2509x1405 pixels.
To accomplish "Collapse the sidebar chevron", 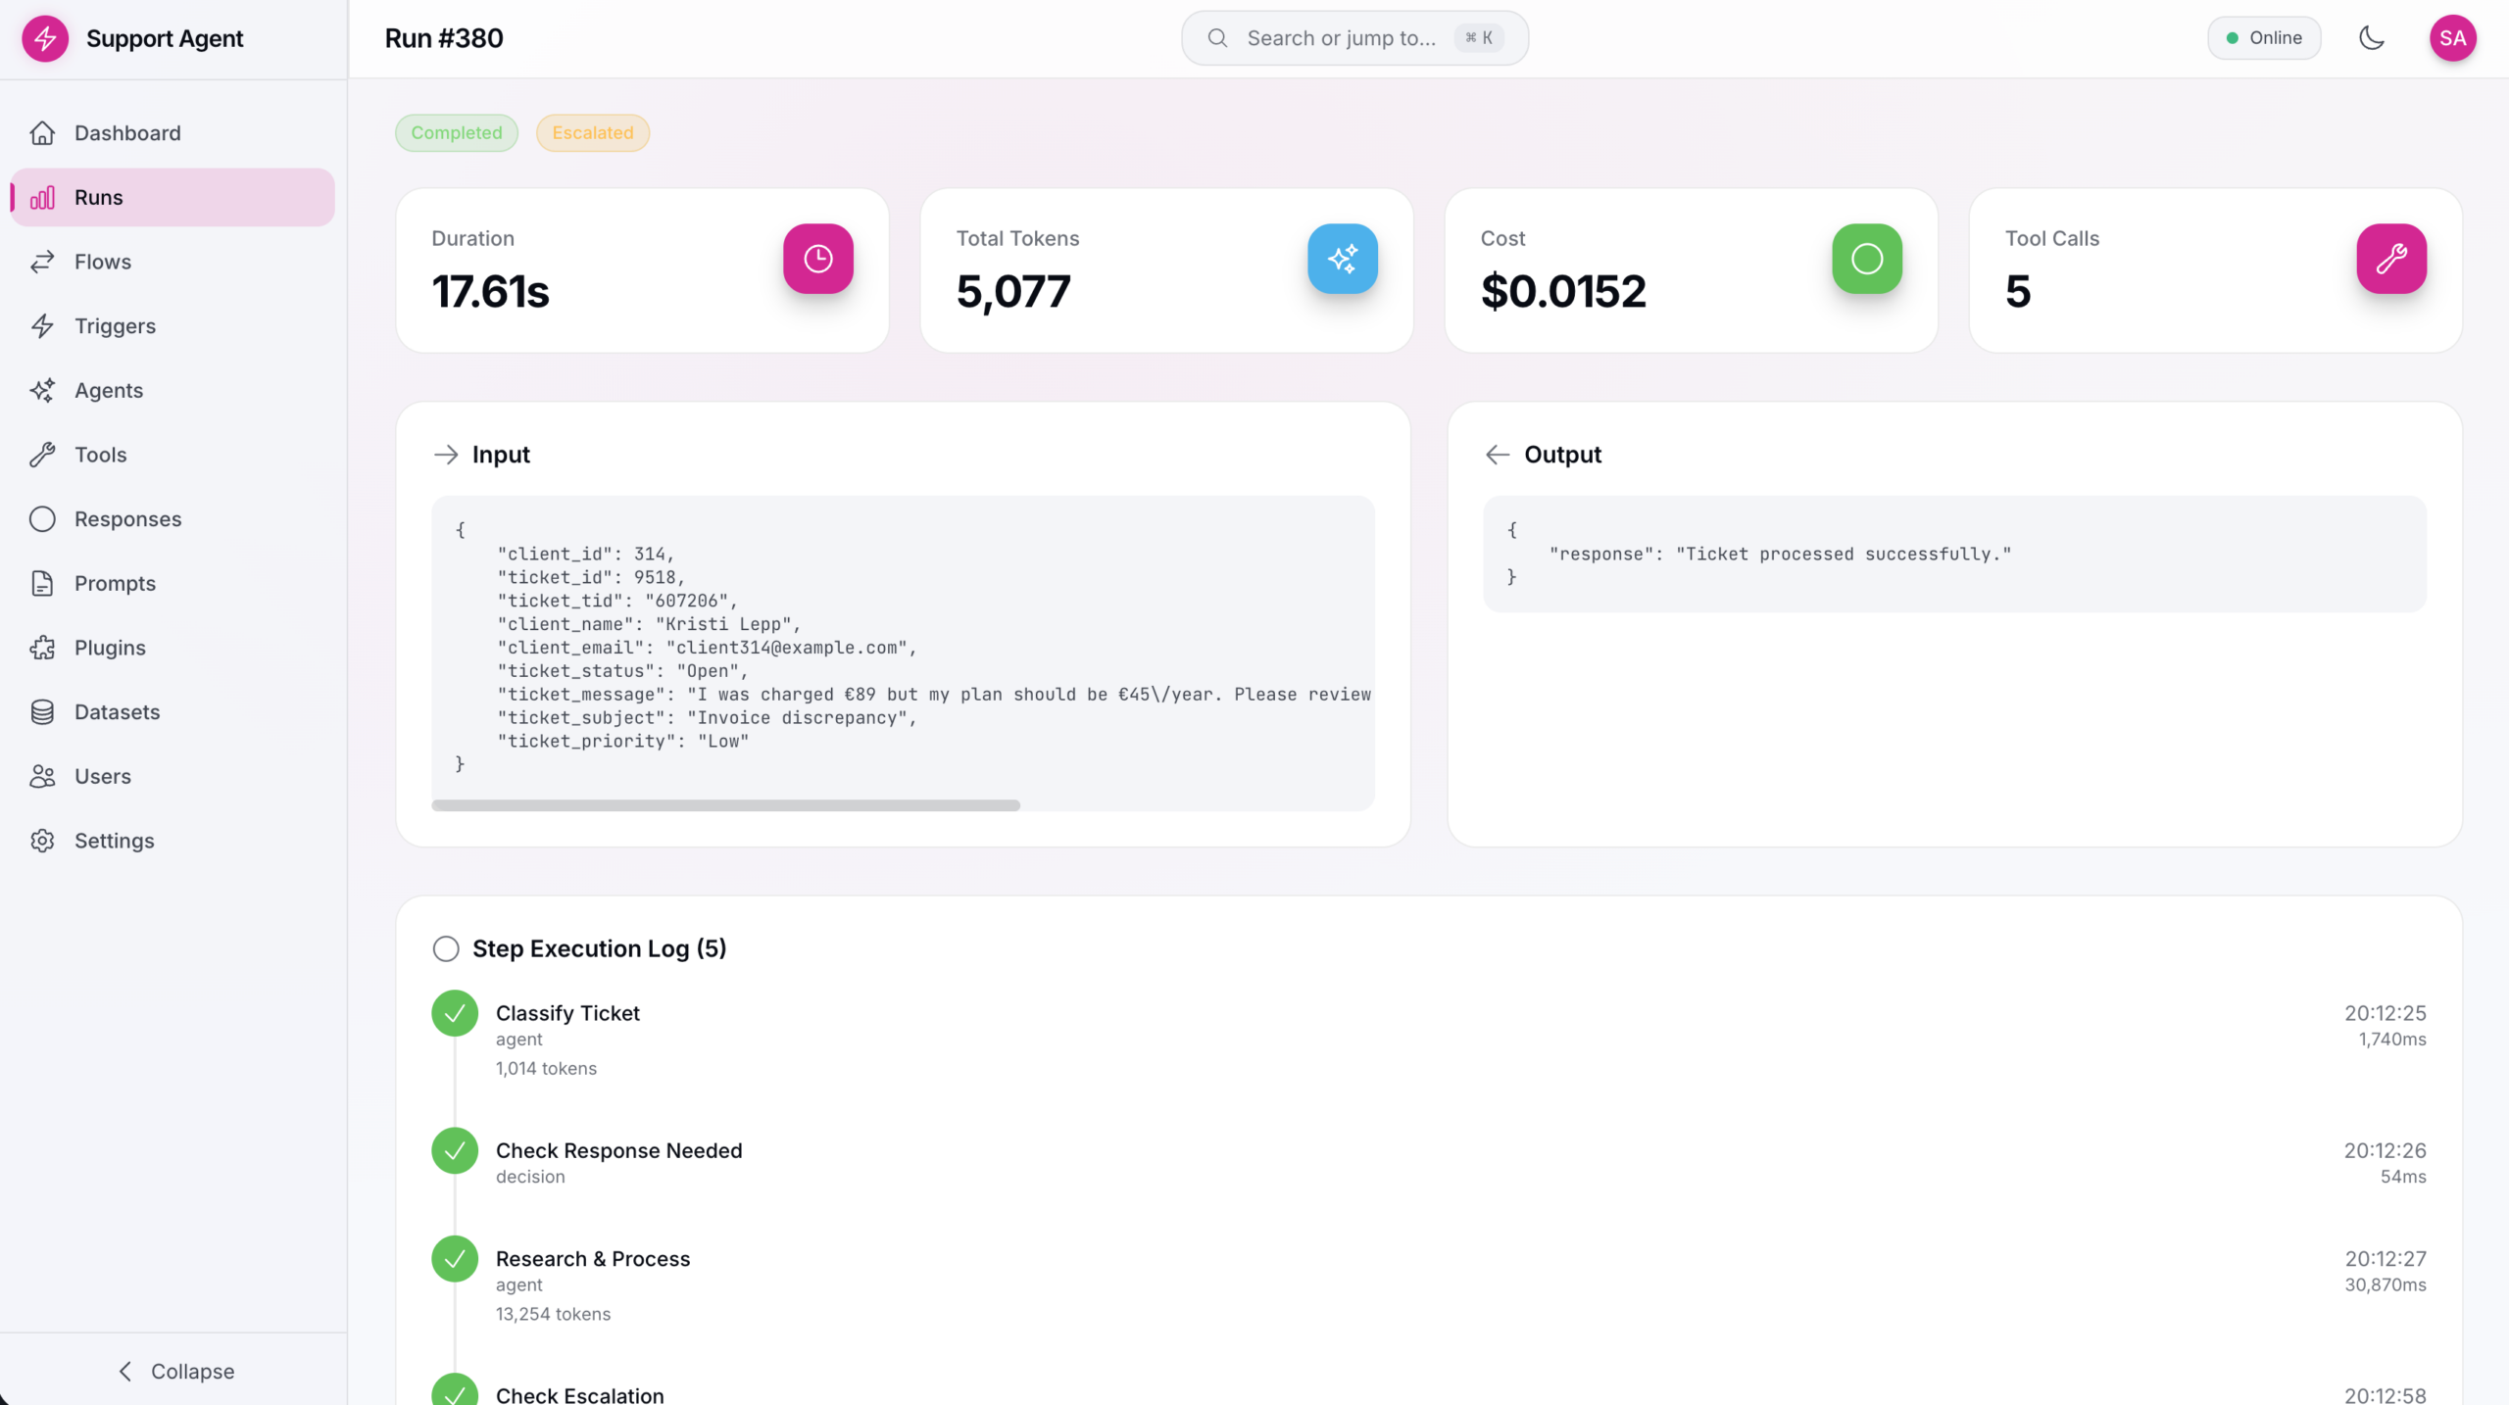I will tap(125, 1372).
